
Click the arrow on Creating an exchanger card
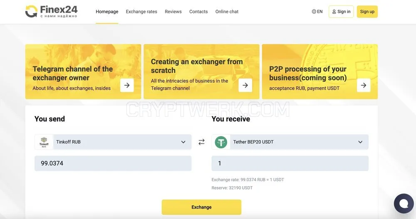click(x=245, y=85)
